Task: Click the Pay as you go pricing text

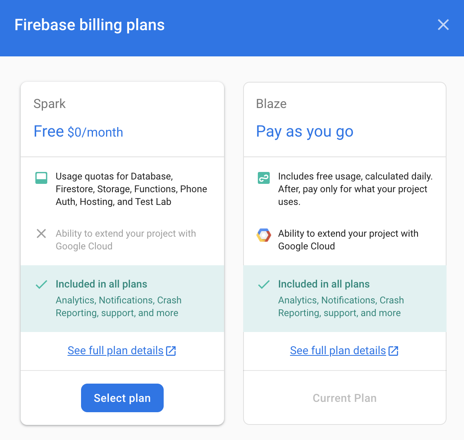Action: (305, 131)
